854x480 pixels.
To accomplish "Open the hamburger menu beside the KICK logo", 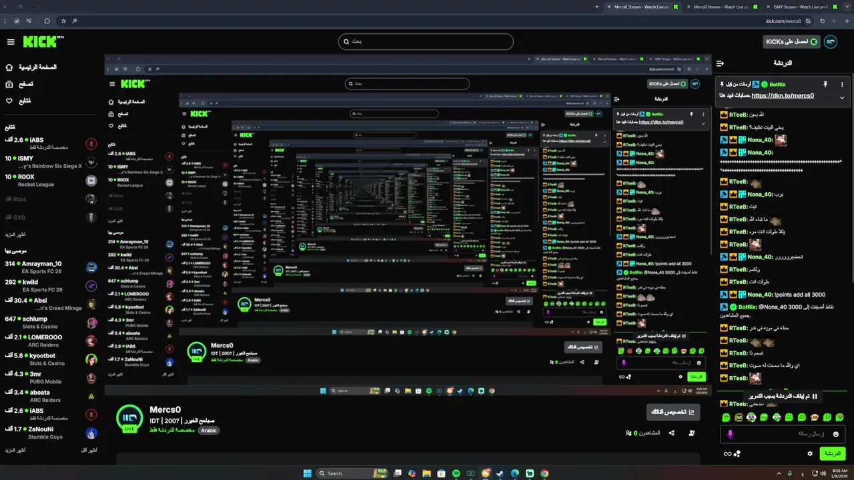I will click(11, 42).
